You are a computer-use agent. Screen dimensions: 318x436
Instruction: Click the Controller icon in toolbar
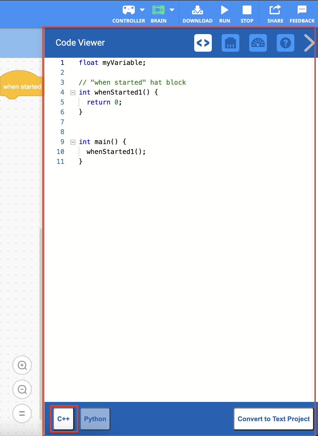[x=128, y=10]
